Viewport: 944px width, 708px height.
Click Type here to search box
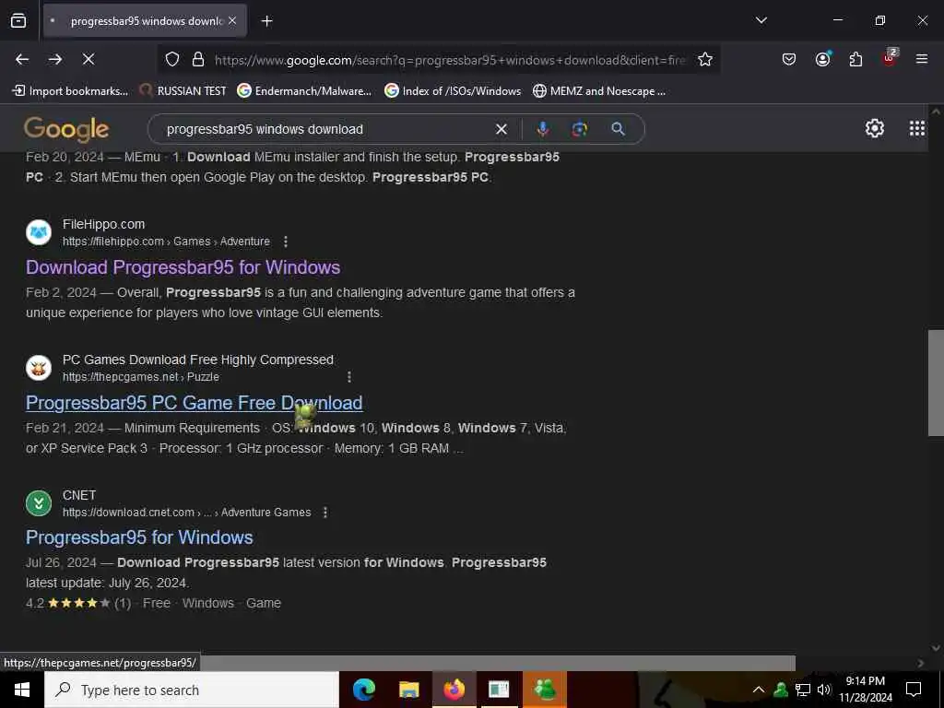point(192,690)
